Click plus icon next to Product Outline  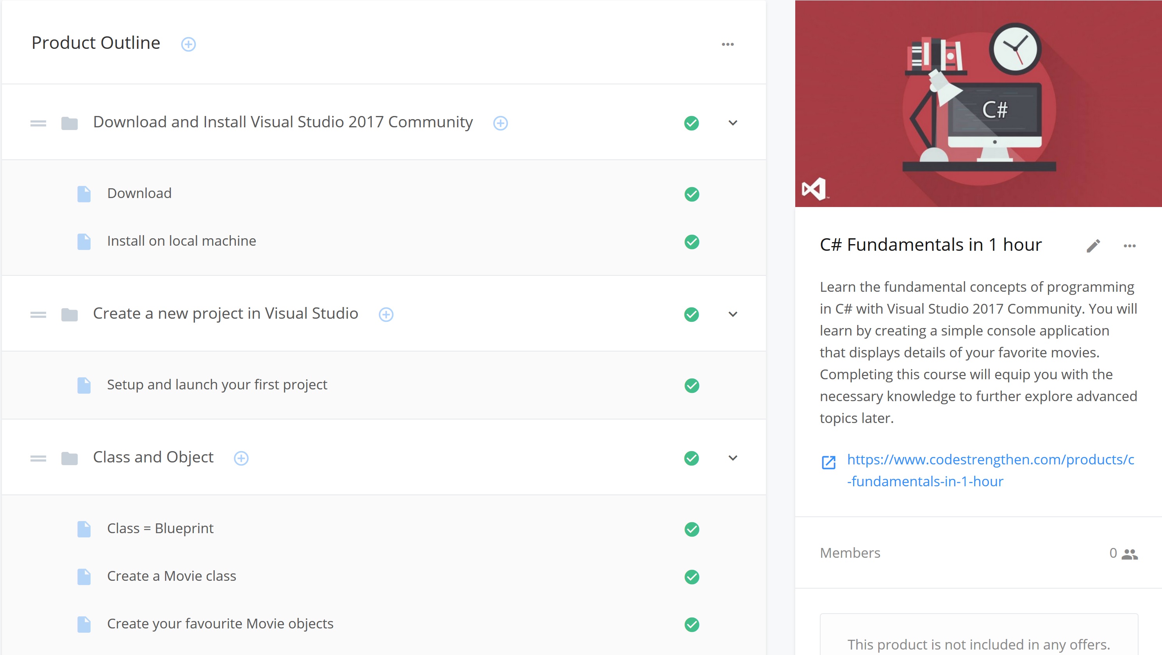pyautogui.click(x=188, y=44)
